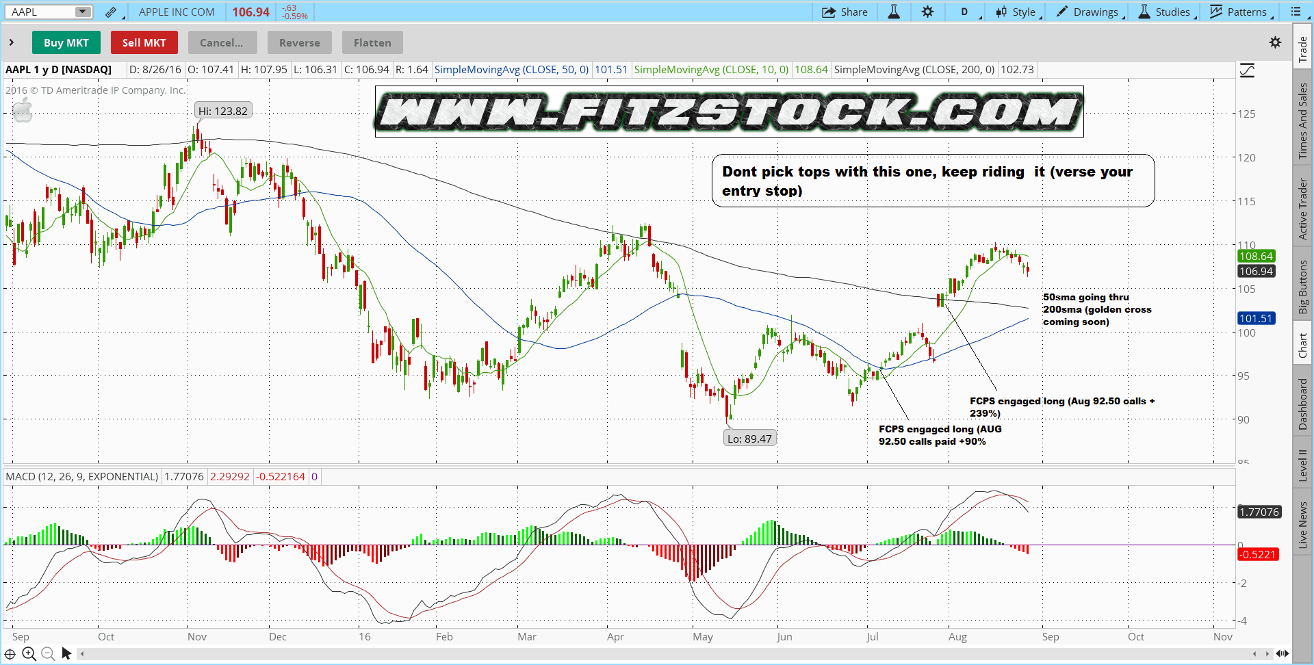Open the Style dropdown menu

(1017, 12)
